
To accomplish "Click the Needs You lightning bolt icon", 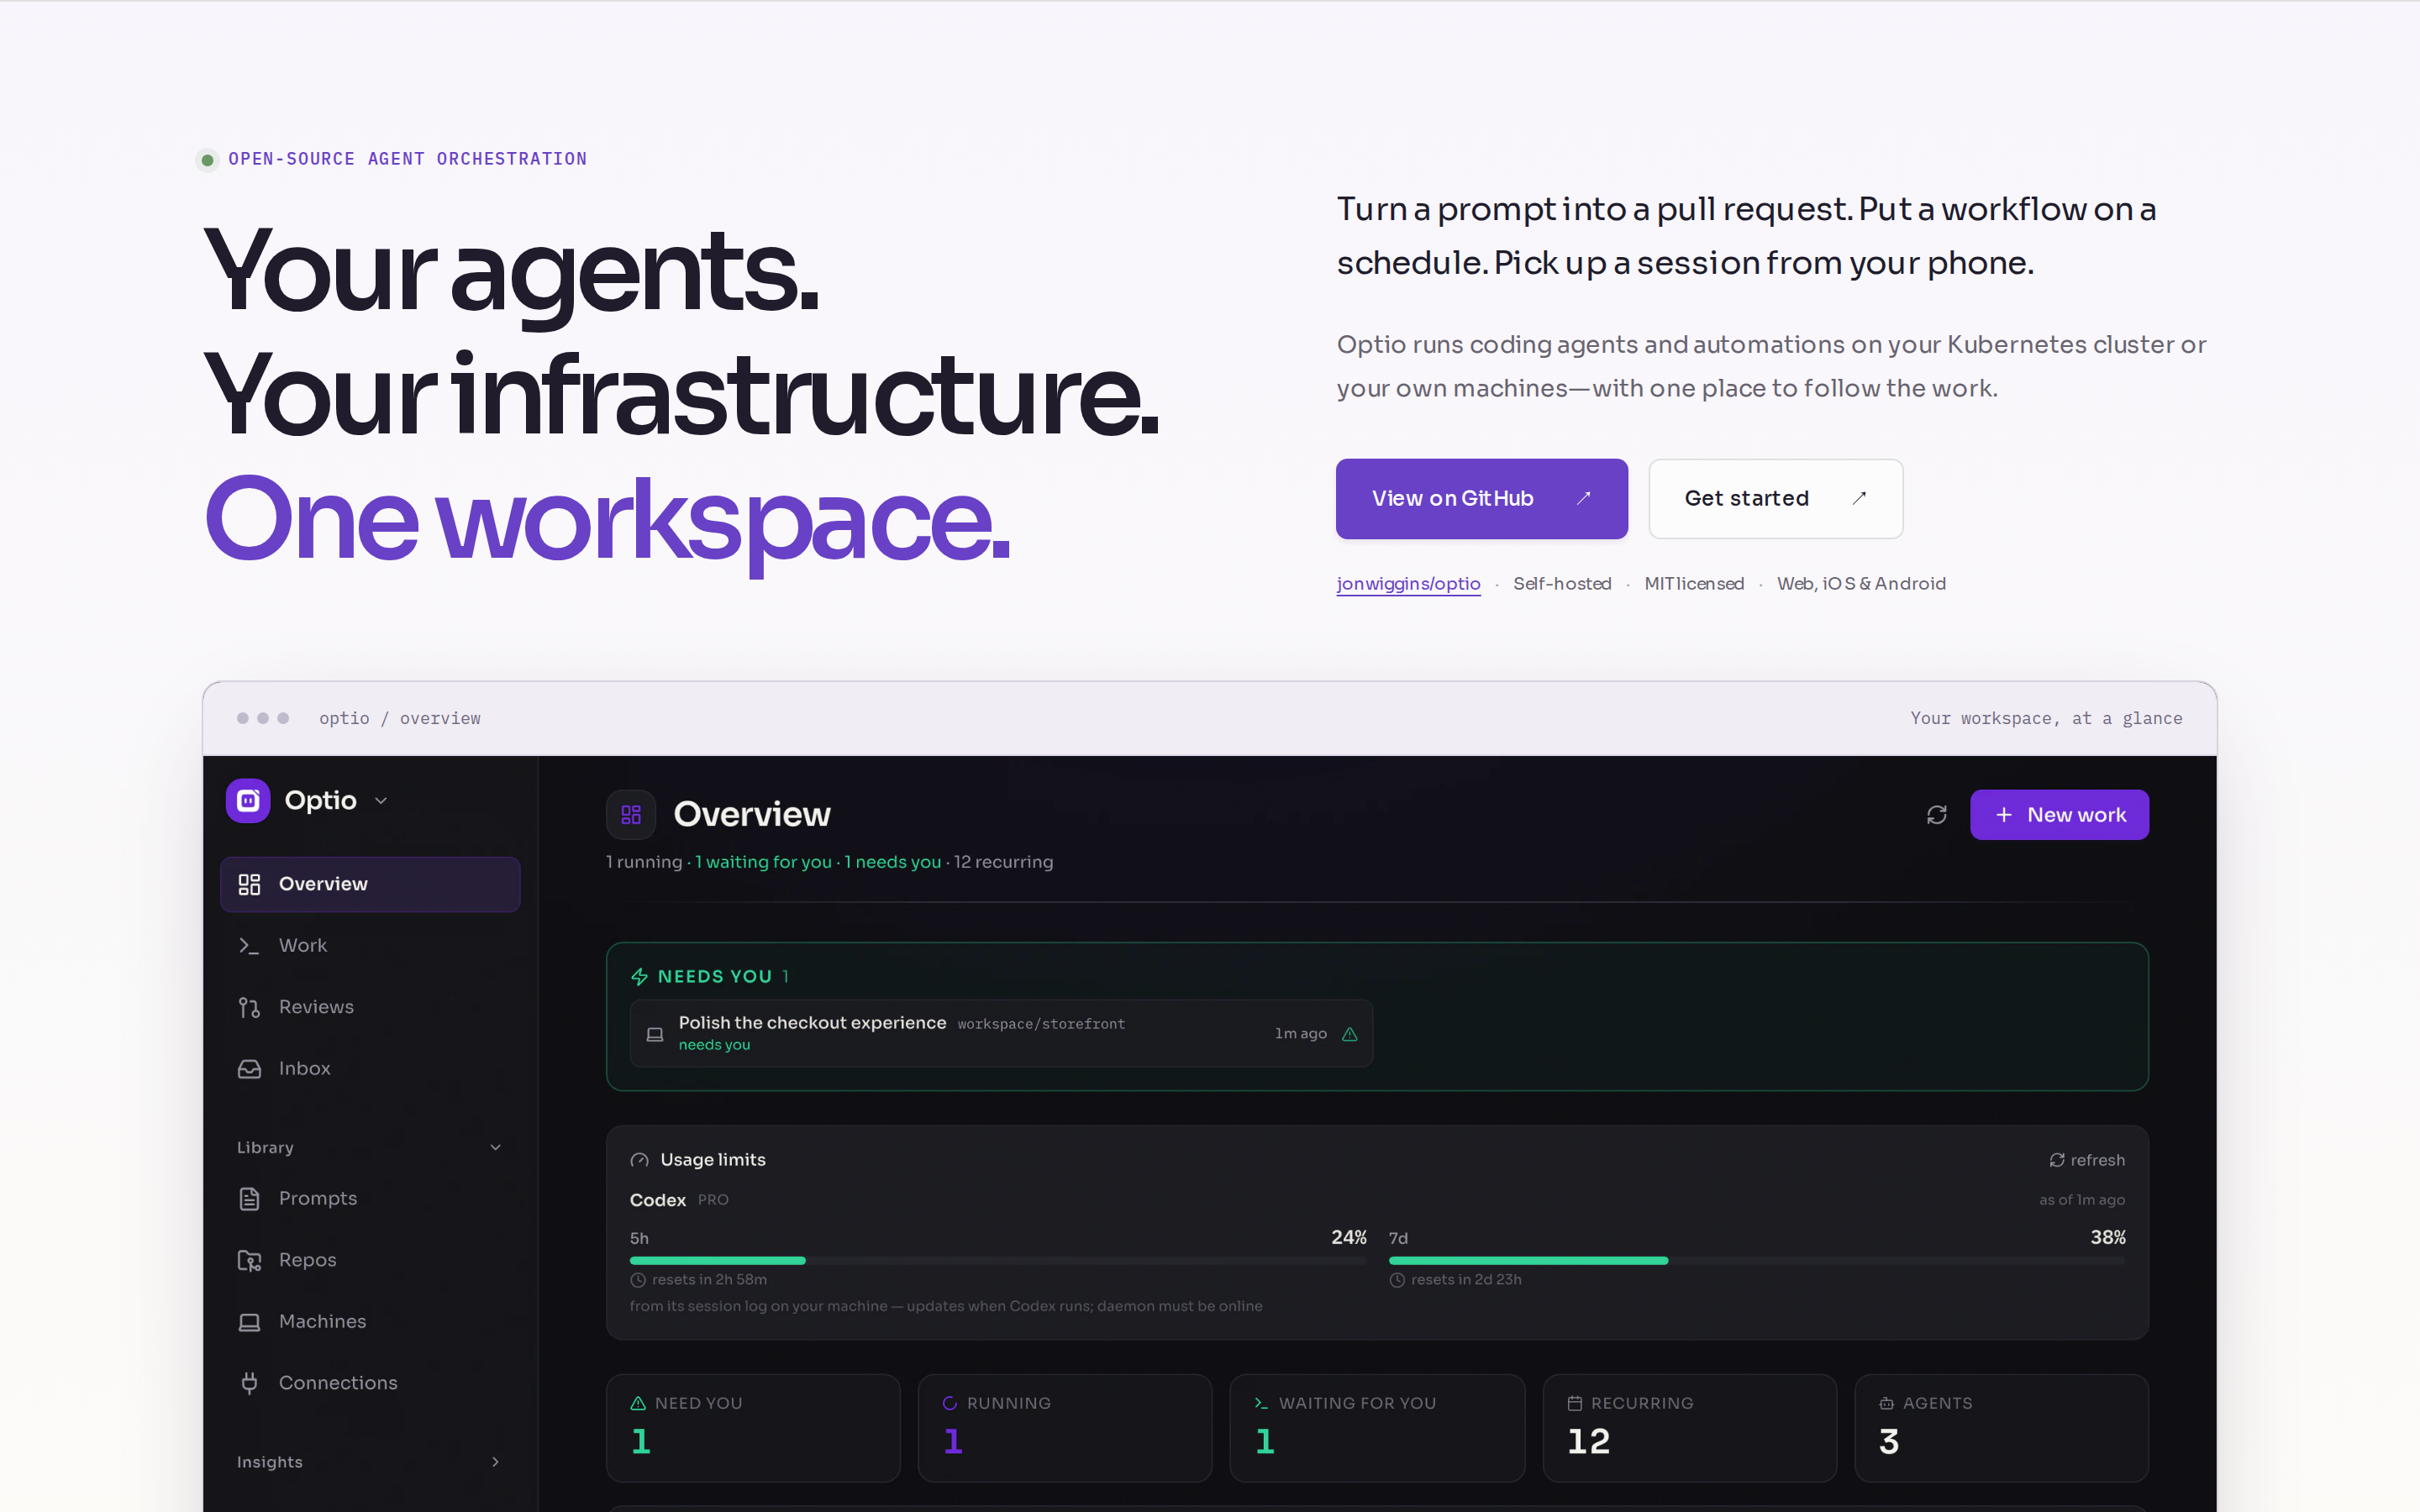I will click(639, 976).
